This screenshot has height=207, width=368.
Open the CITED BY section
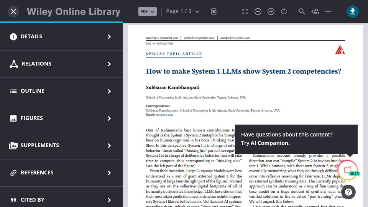tap(61, 197)
